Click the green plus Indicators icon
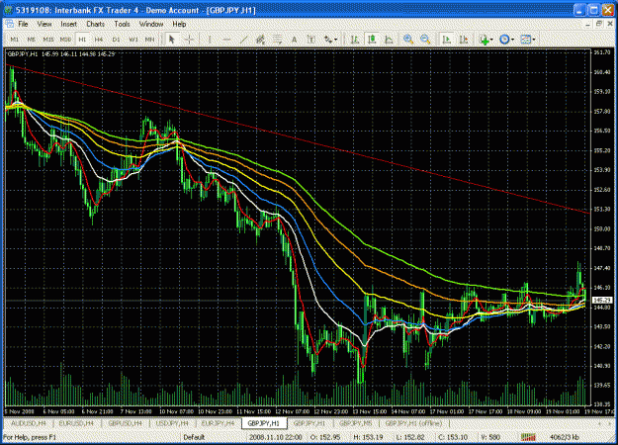The height and width of the screenshot is (445, 618). coord(484,40)
